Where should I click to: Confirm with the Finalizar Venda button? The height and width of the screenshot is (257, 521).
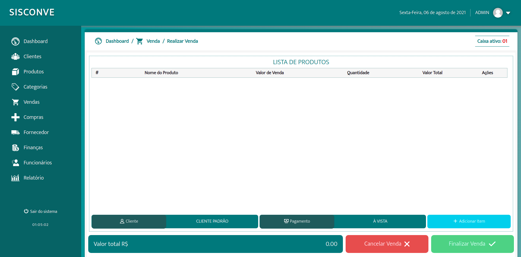click(472, 244)
